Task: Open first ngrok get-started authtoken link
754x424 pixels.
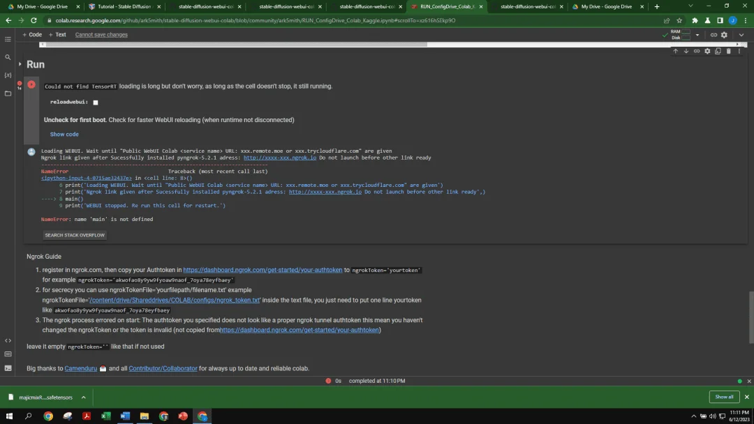Action: click(x=263, y=271)
